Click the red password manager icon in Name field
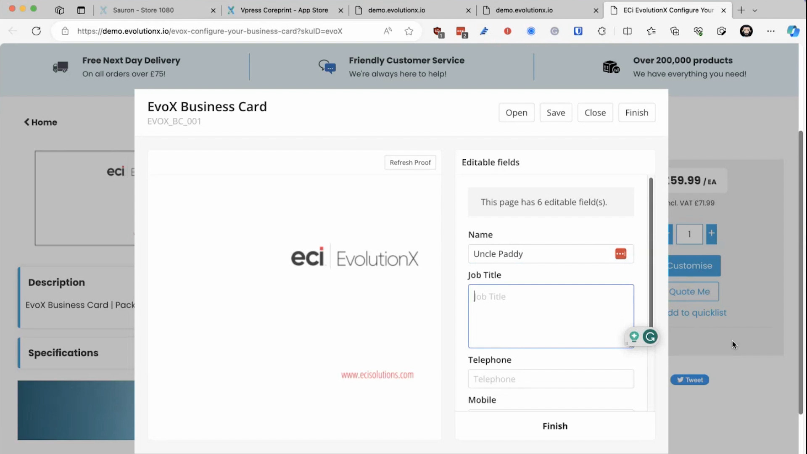 click(620, 254)
